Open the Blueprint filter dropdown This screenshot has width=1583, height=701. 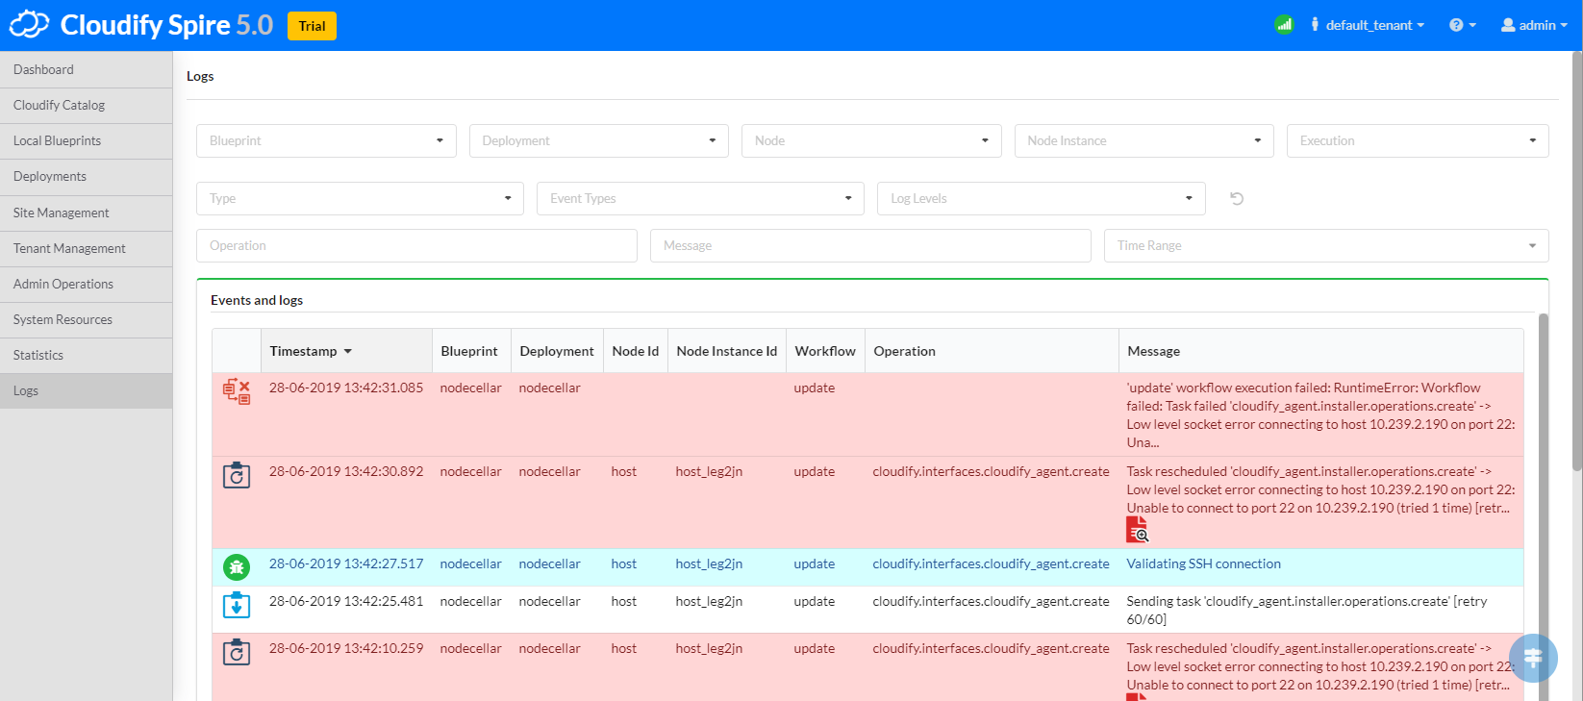coord(326,140)
